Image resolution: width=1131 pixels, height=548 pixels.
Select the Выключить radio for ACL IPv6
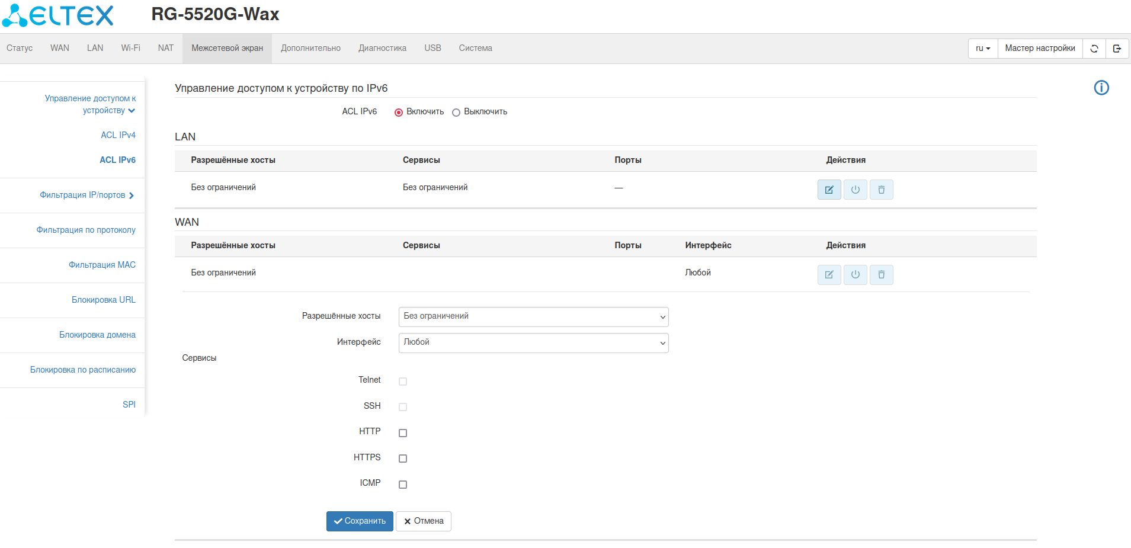456,113
